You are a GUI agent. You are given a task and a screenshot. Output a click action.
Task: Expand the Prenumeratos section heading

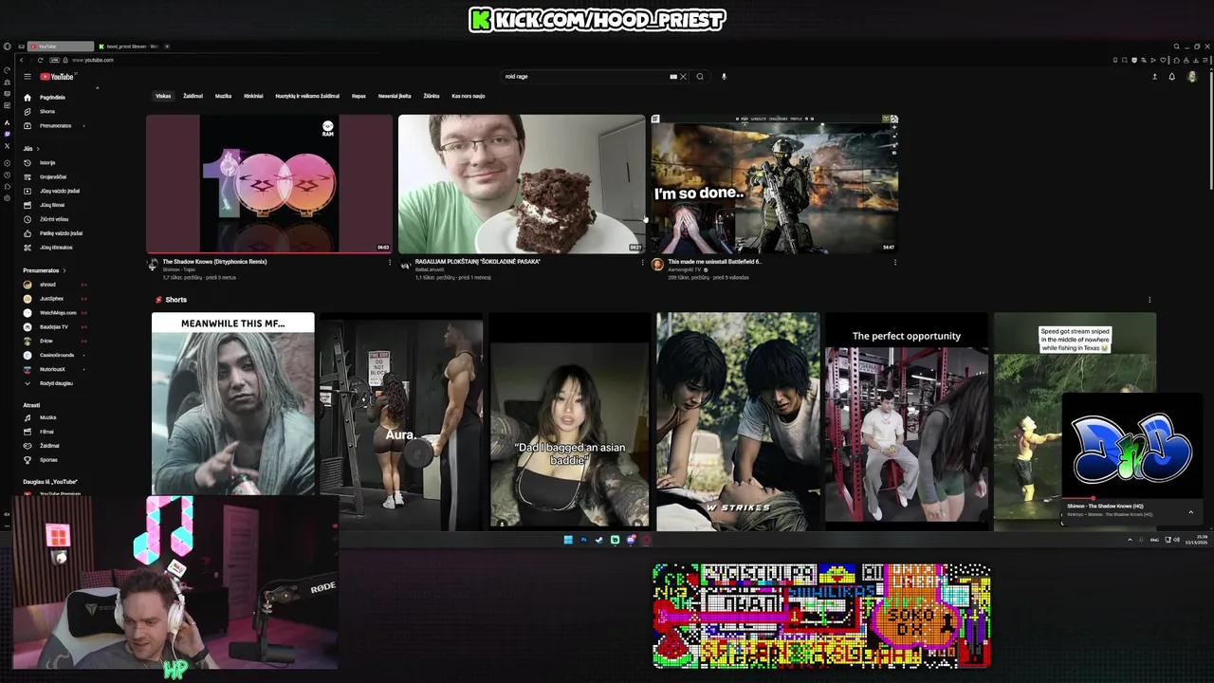point(44,270)
